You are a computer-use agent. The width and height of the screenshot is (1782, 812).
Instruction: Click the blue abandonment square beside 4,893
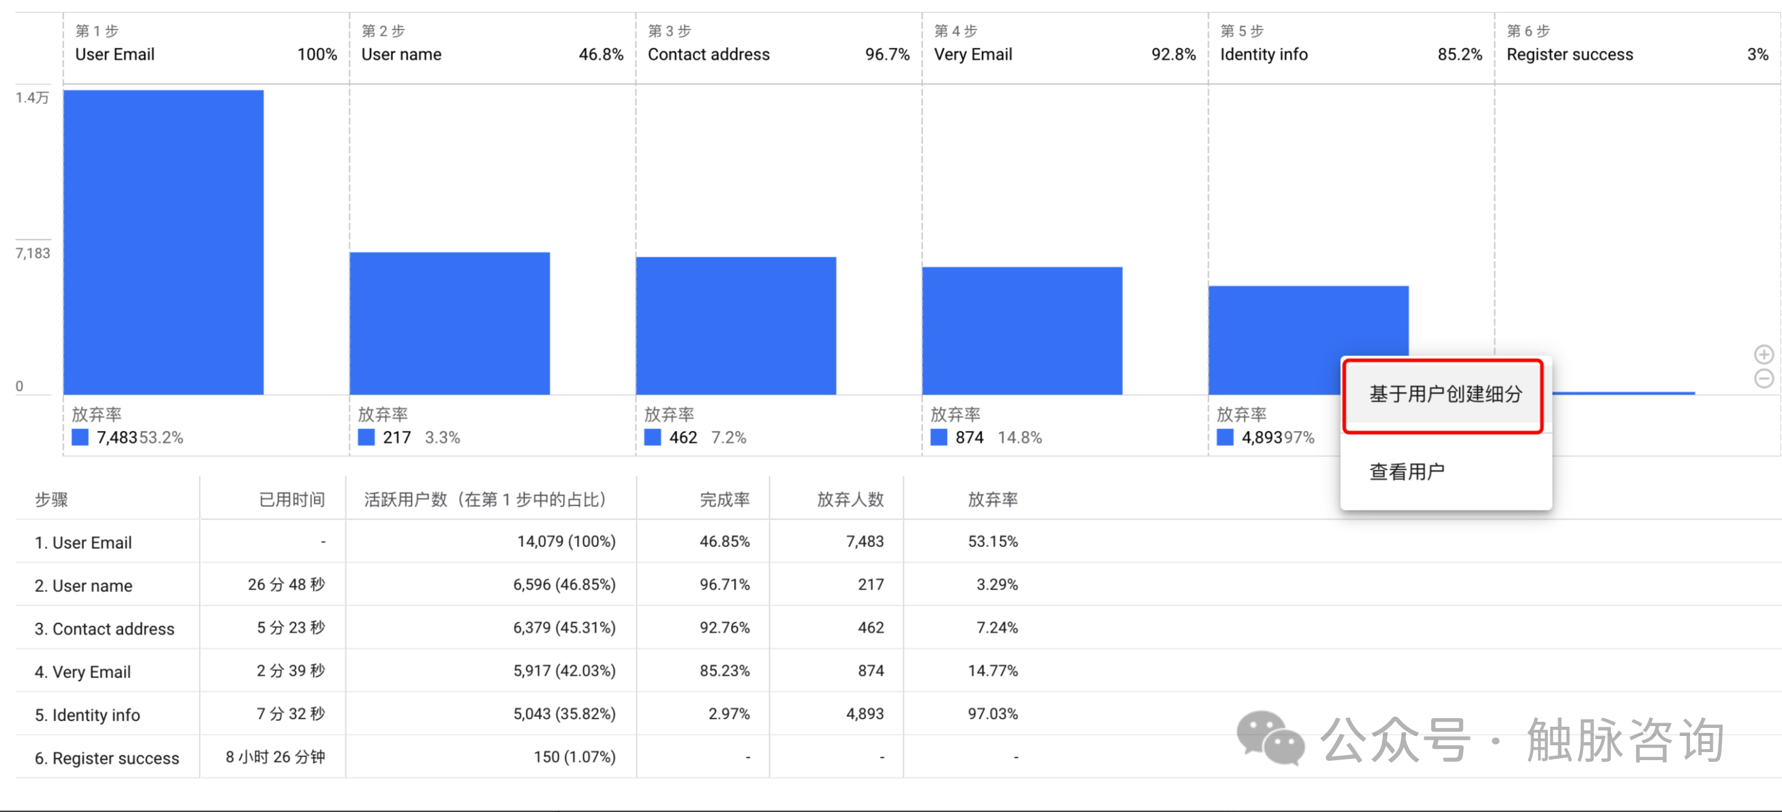pyautogui.click(x=1225, y=437)
